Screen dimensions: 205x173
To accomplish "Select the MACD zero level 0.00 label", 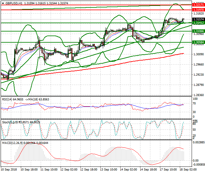I will pos(196,161).
